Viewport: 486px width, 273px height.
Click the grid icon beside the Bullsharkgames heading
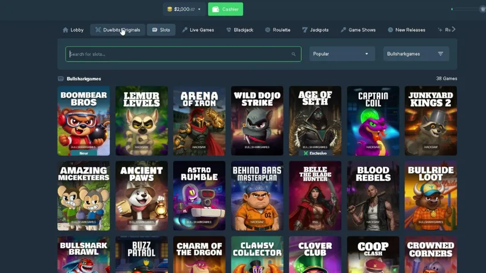tap(61, 78)
